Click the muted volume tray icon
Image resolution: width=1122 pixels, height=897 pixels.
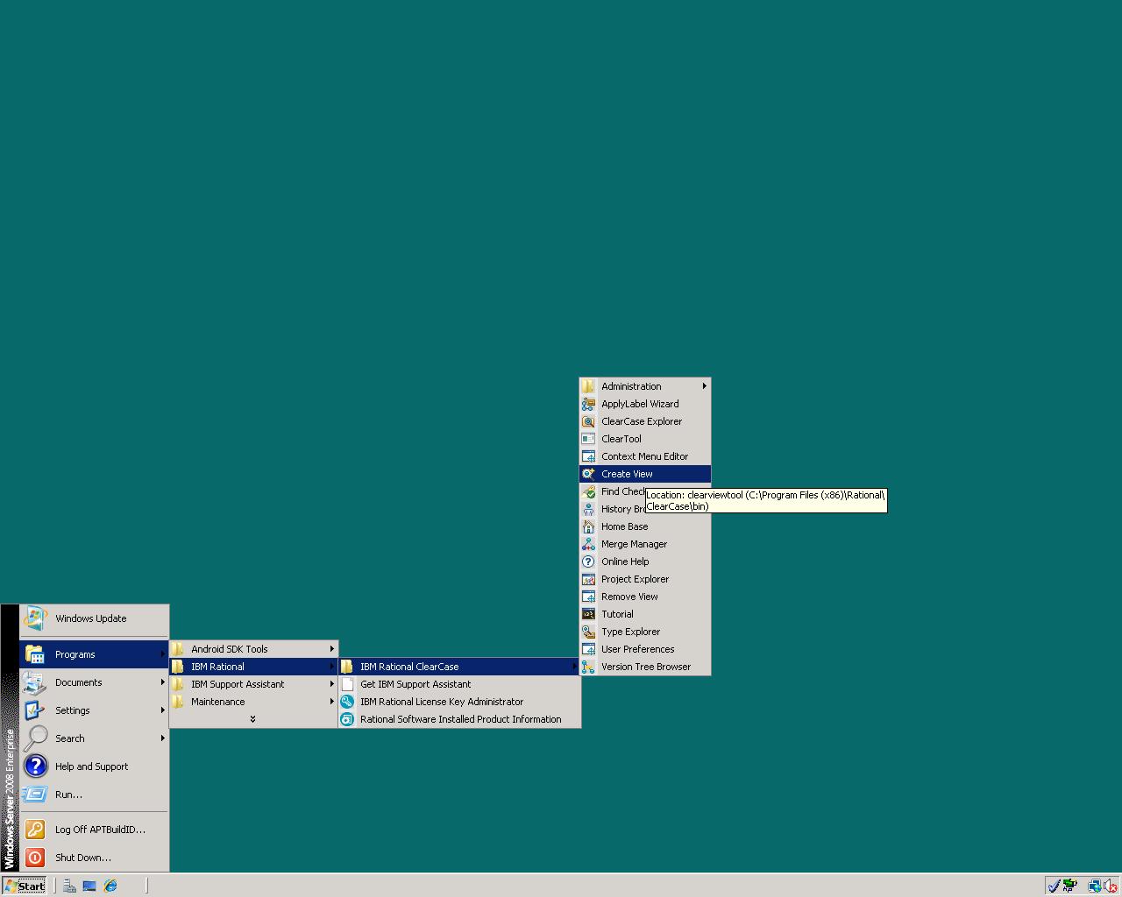point(1109,886)
